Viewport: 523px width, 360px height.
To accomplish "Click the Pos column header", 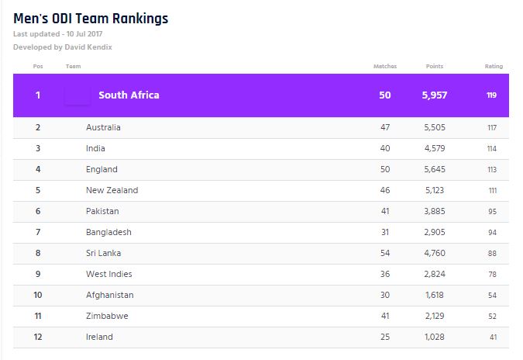I will [38, 66].
